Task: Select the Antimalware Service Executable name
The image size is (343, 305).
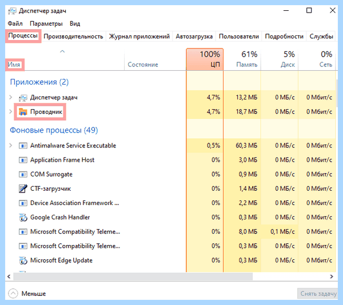Action: click(73, 146)
